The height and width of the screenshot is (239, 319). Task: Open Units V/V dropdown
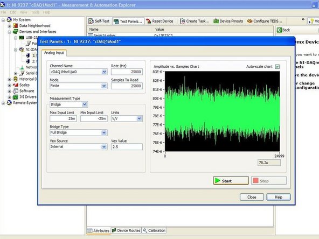tap(139, 118)
